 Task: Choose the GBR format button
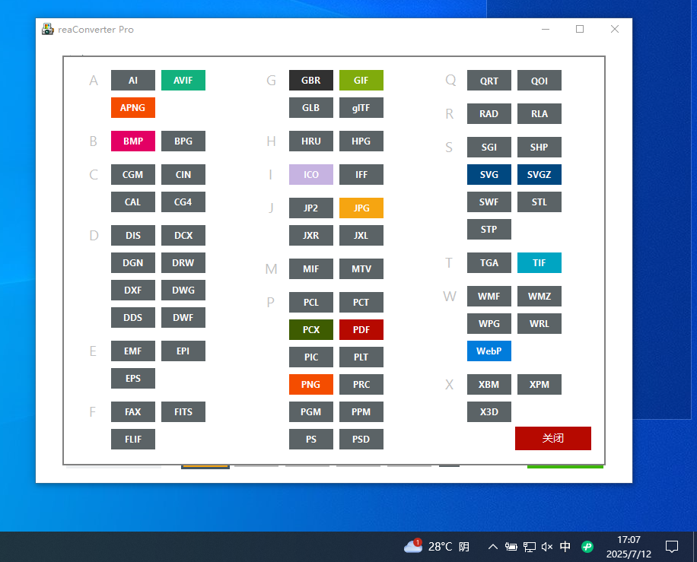pos(310,81)
